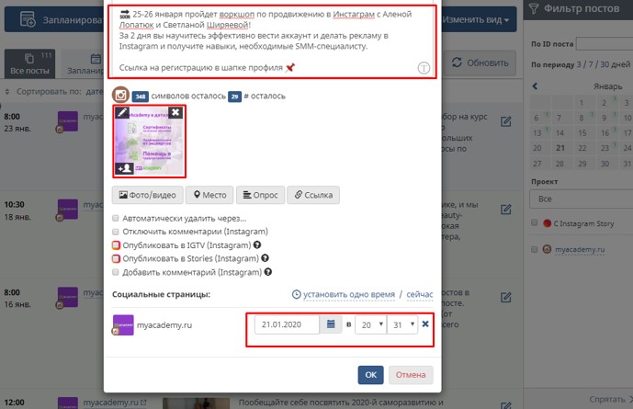Open the calendar date picker icon

pos(331,324)
